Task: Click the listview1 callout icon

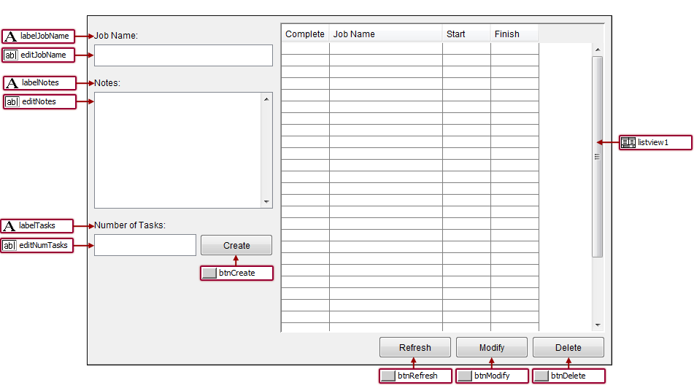Action: coord(628,142)
